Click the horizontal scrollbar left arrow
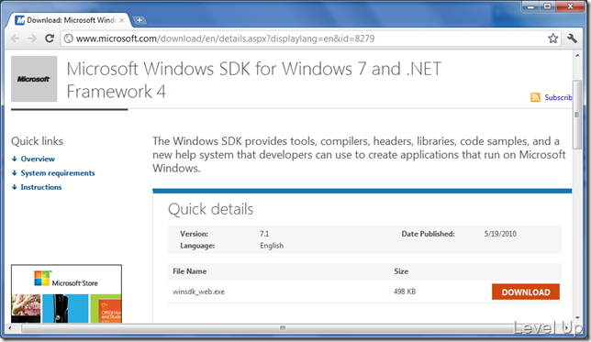 10,327
